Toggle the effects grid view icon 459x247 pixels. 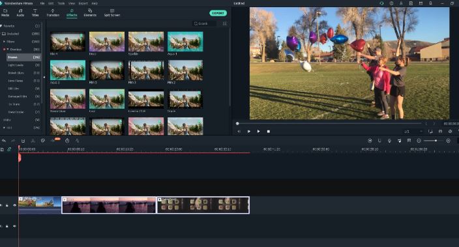(x=224, y=23)
